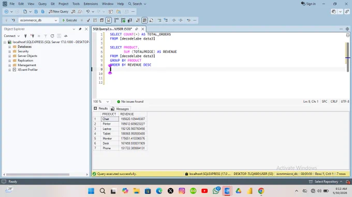352x197 pixels.
Task: Click the Phone cell in results
Action: click(x=110, y=148)
